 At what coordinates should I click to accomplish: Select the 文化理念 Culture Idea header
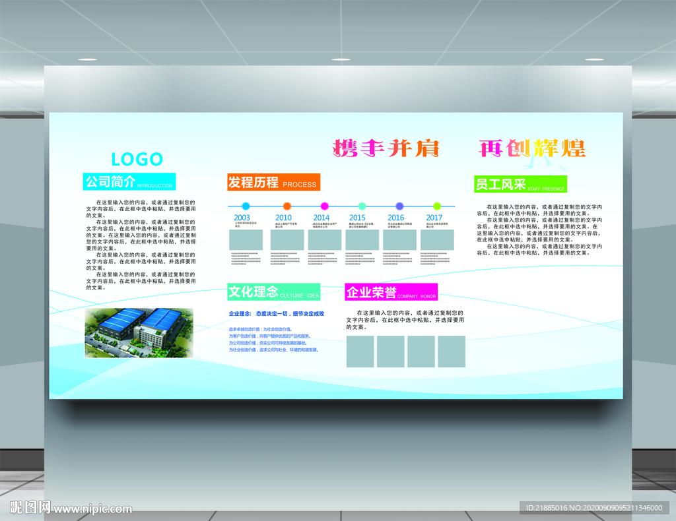[x=274, y=292]
